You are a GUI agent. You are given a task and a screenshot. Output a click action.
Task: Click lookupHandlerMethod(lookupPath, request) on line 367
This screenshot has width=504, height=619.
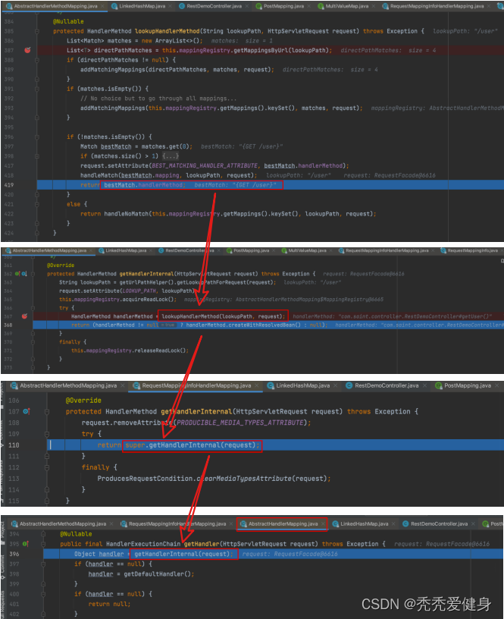pos(222,316)
